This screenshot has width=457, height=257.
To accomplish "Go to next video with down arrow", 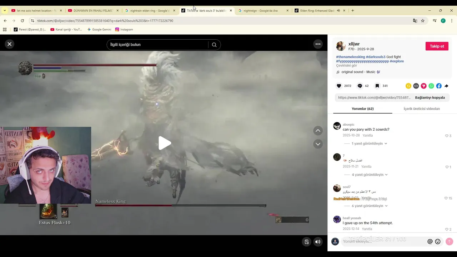I will pyautogui.click(x=318, y=144).
